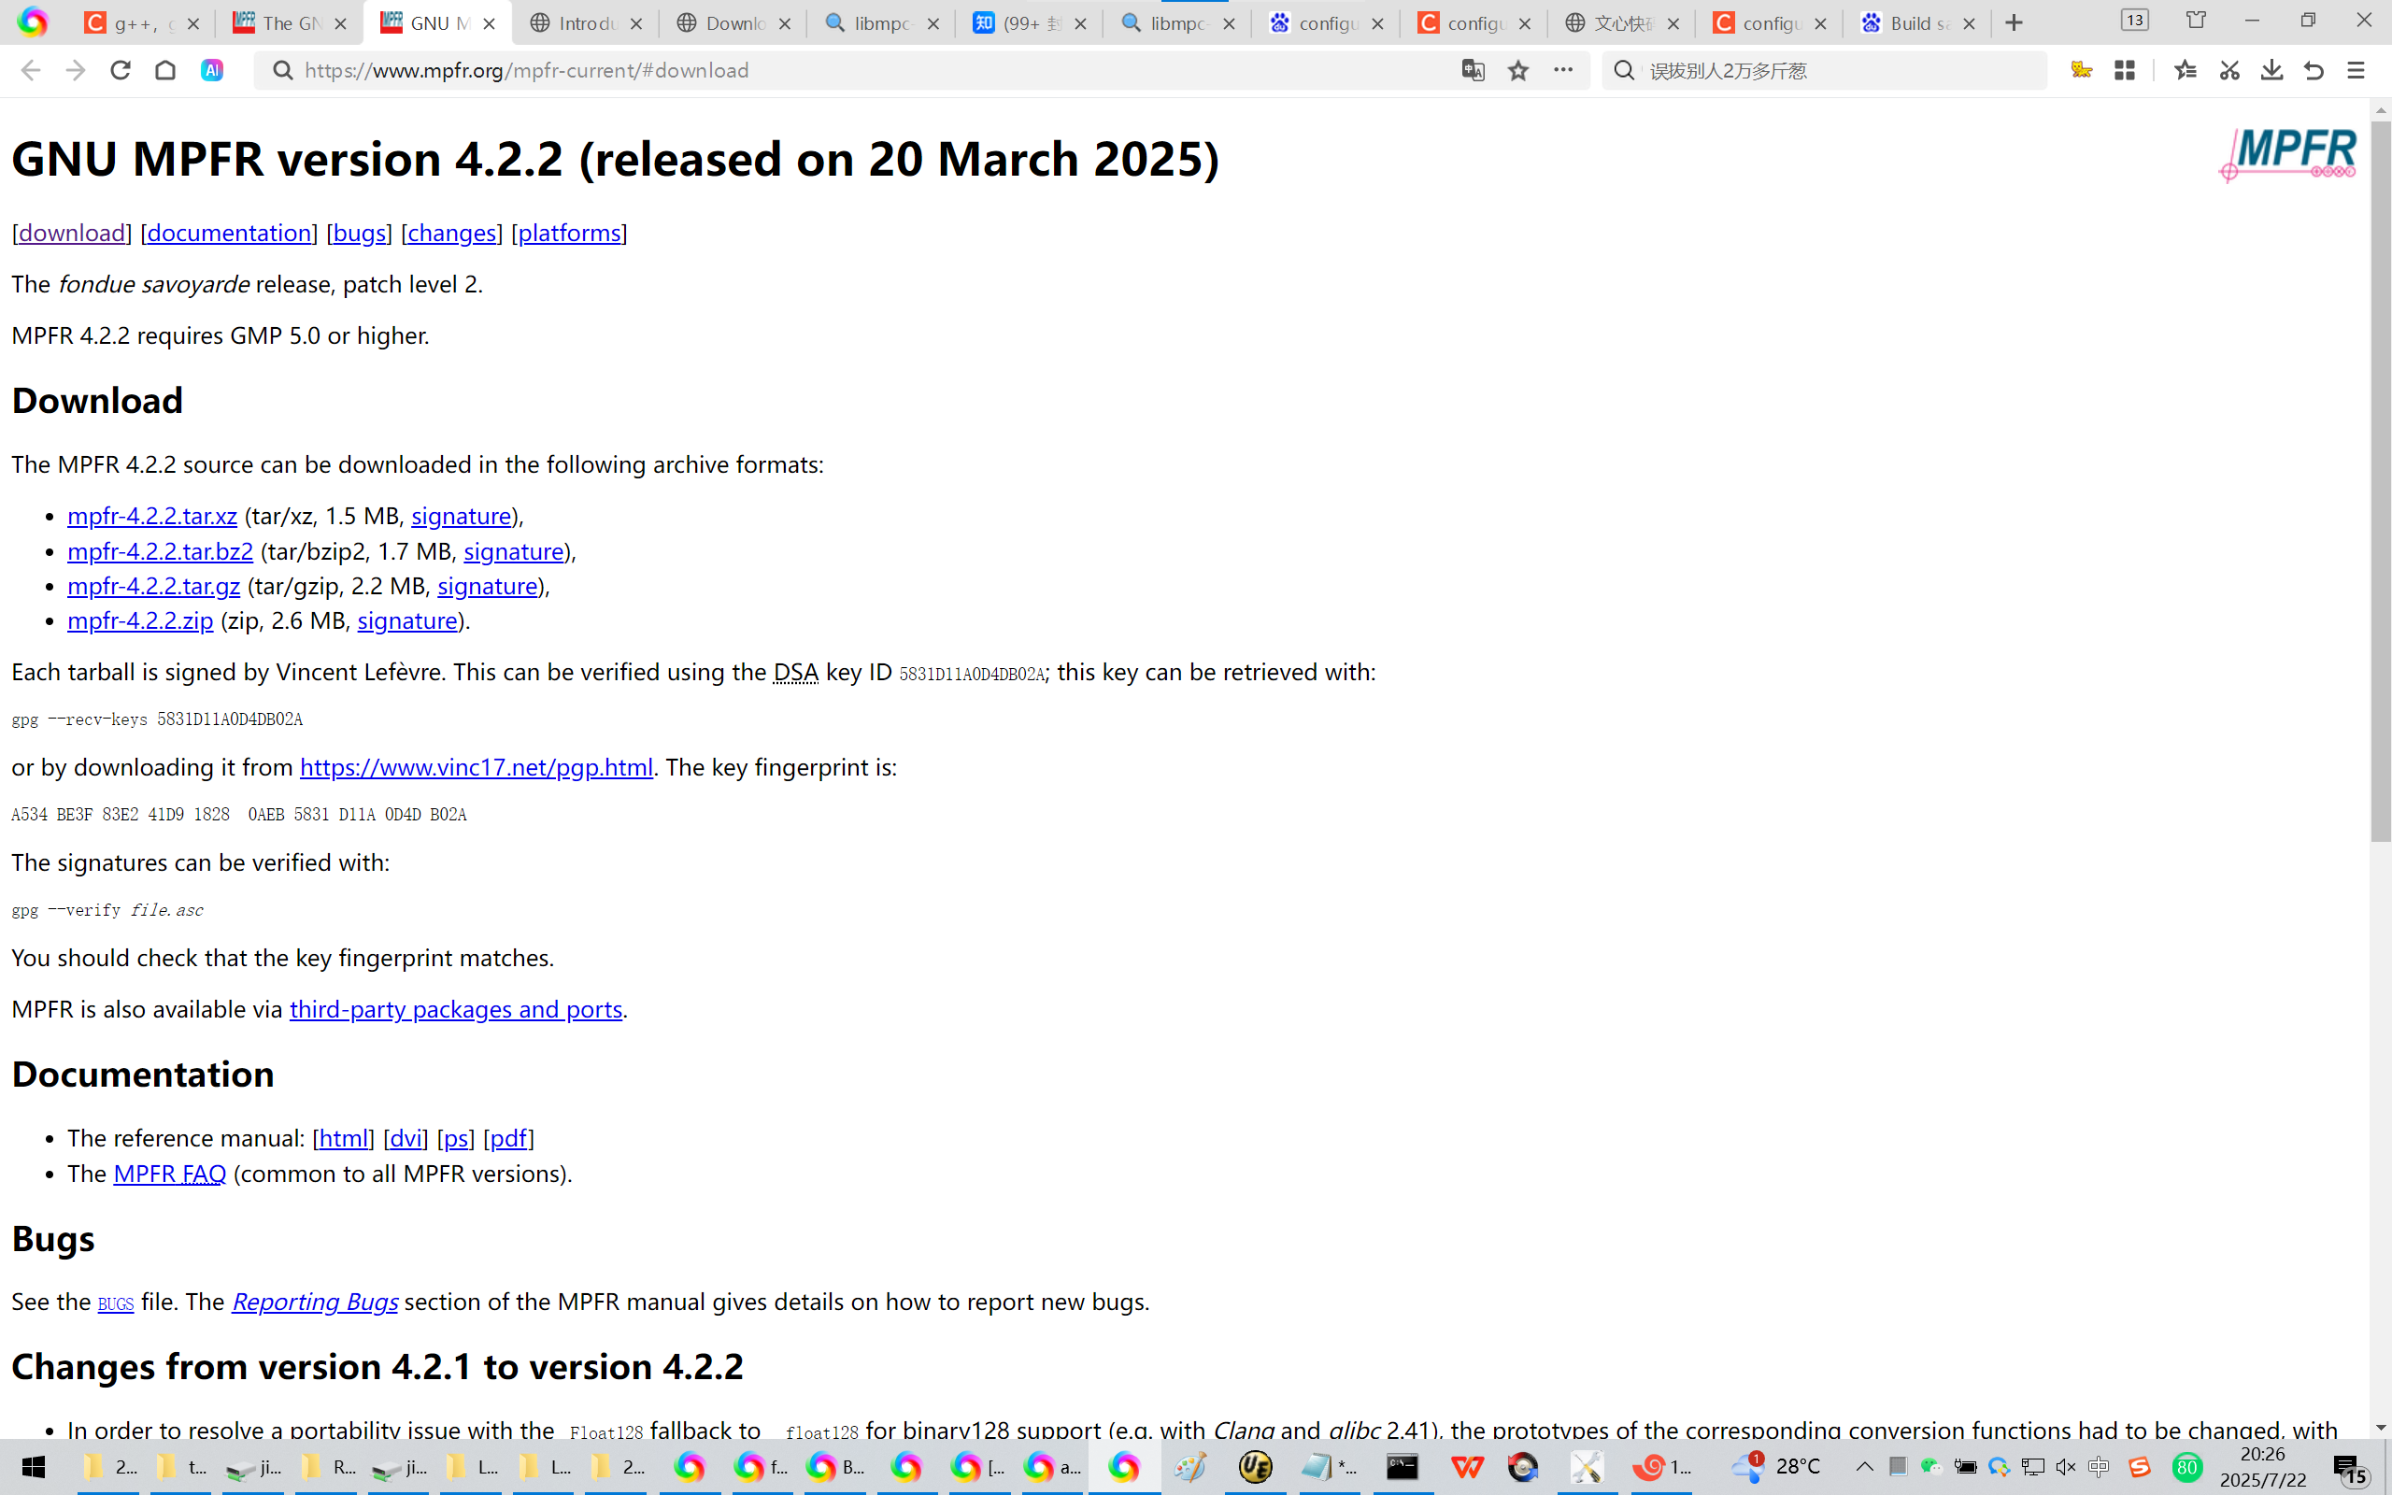Open the browser hamburger menu

[x=2356, y=70]
